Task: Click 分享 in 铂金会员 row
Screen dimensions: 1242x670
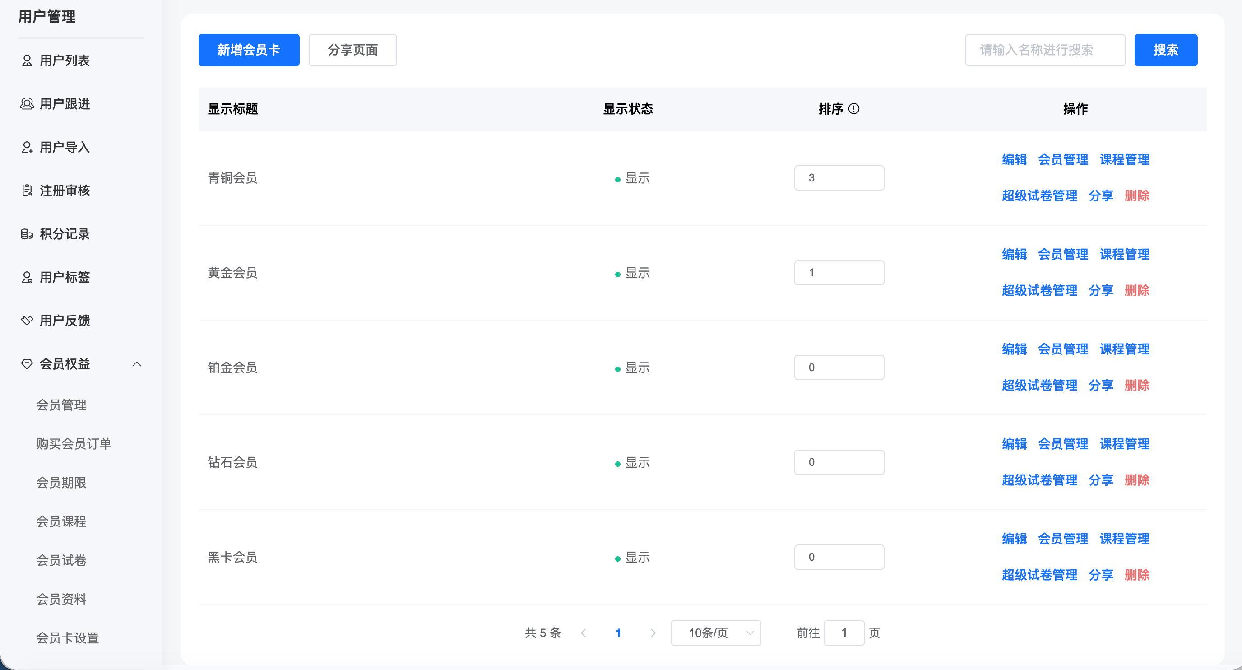Action: click(1101, 386)
